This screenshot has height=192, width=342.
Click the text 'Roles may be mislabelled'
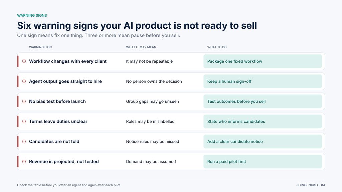[x=150, y=121]
